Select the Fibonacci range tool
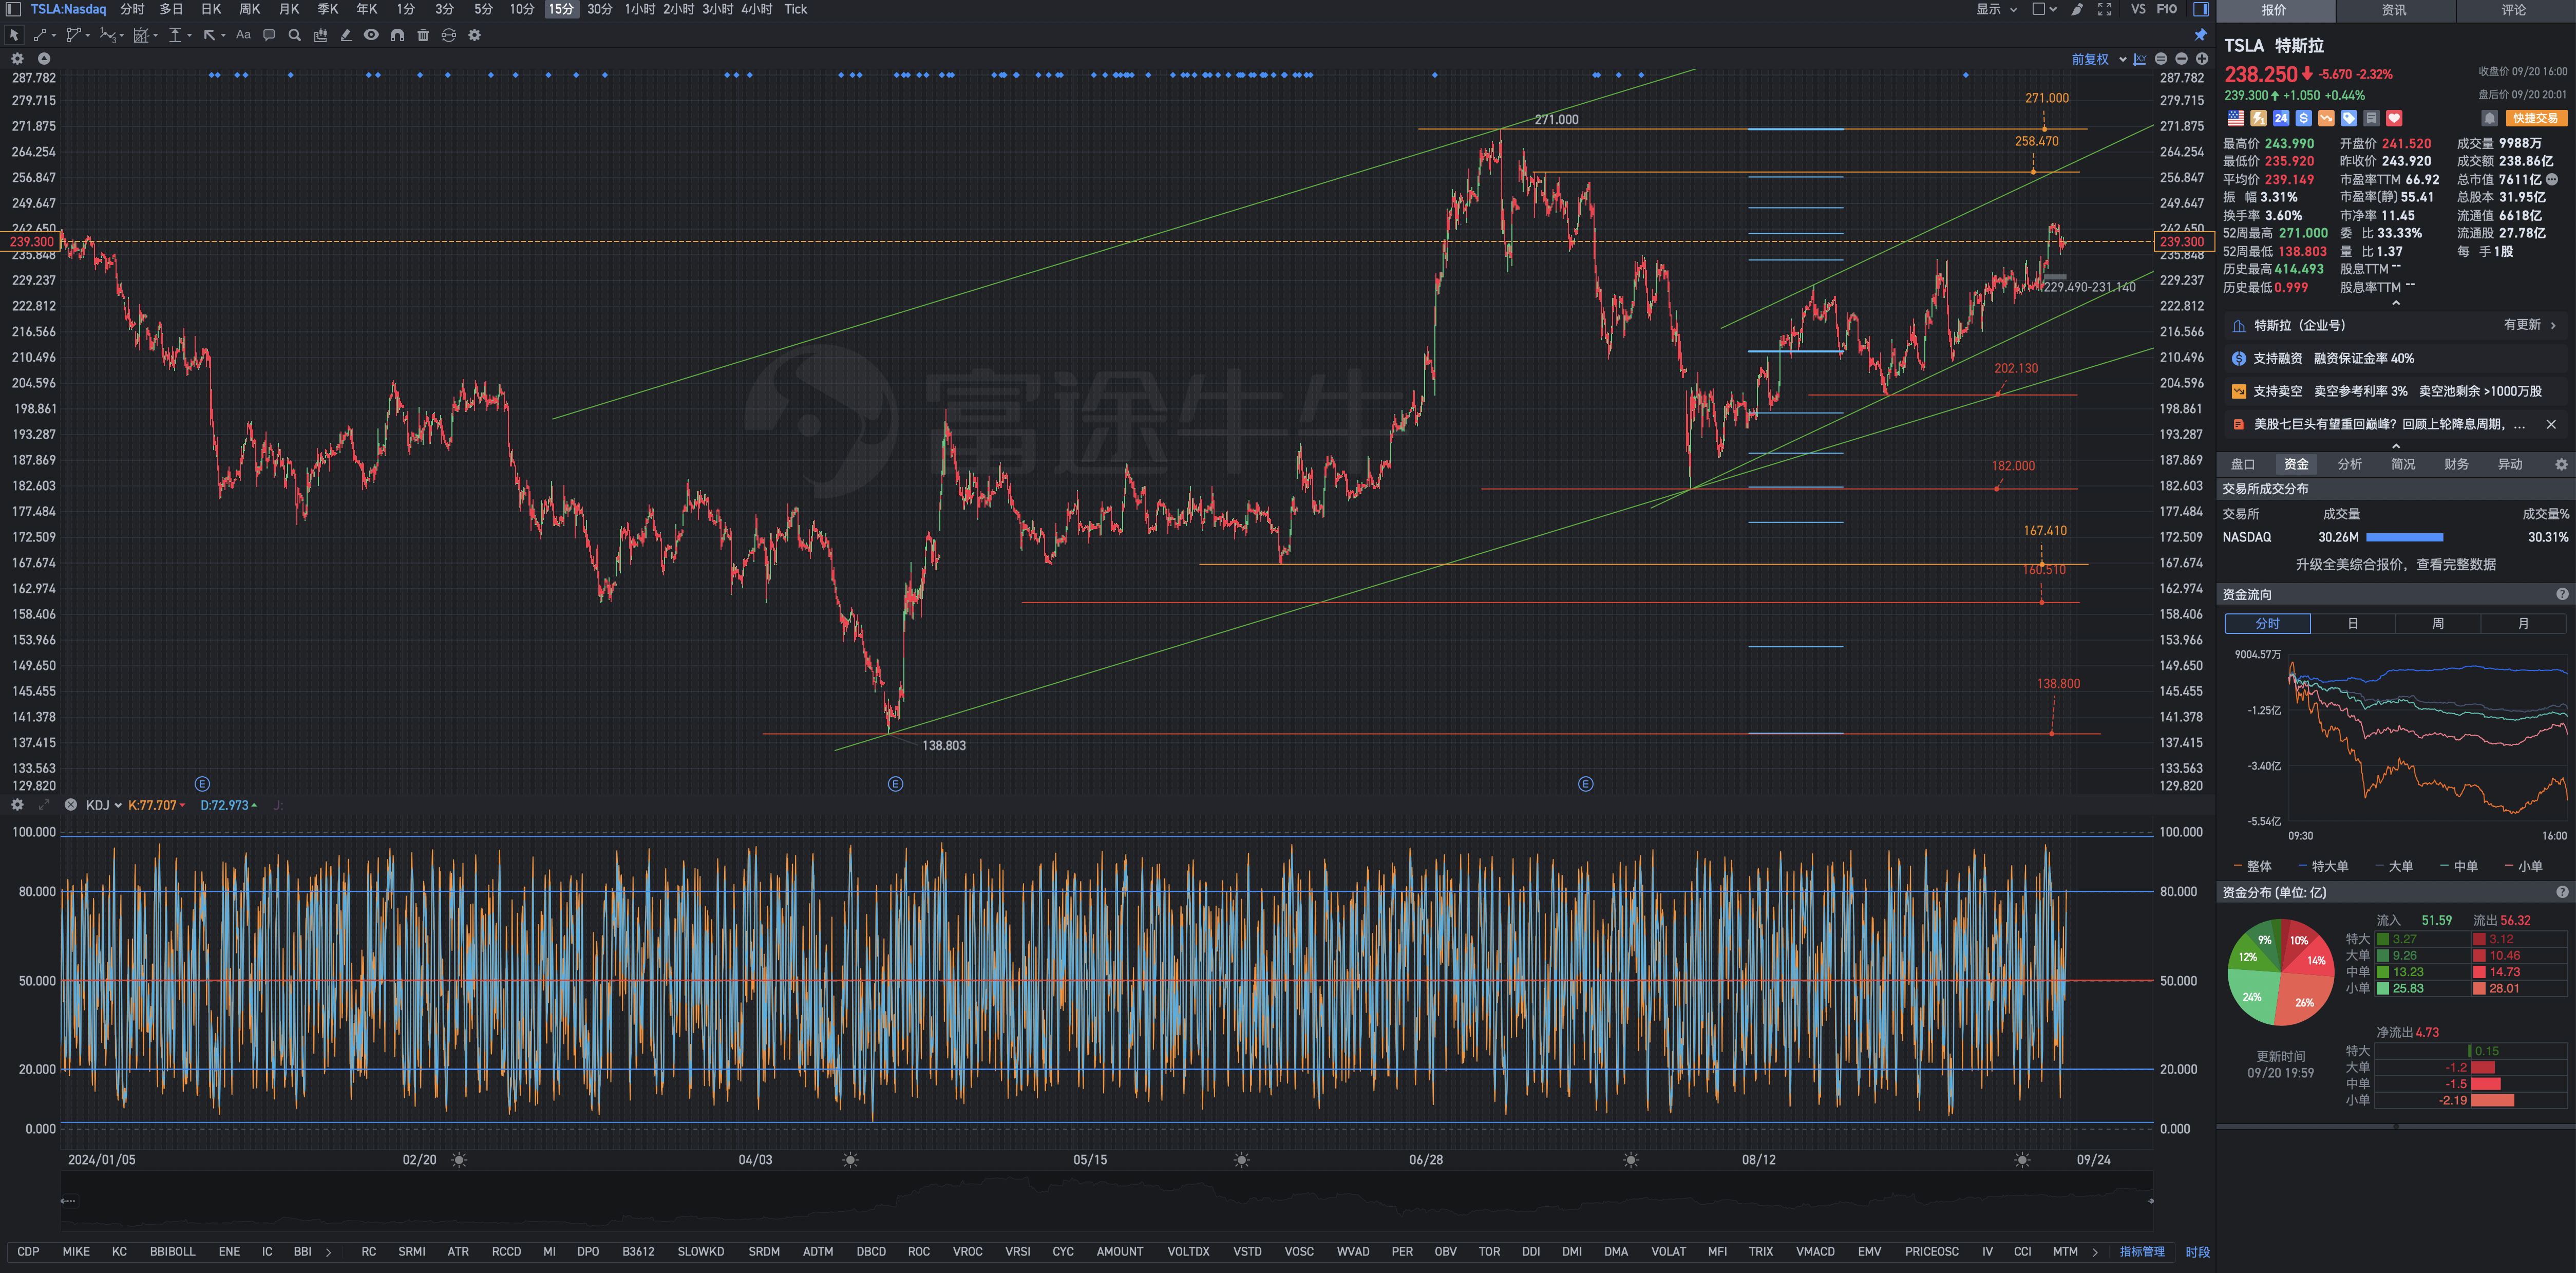Image resolution: width=2576 pixels, height=1273 pixels. (143, 35)
